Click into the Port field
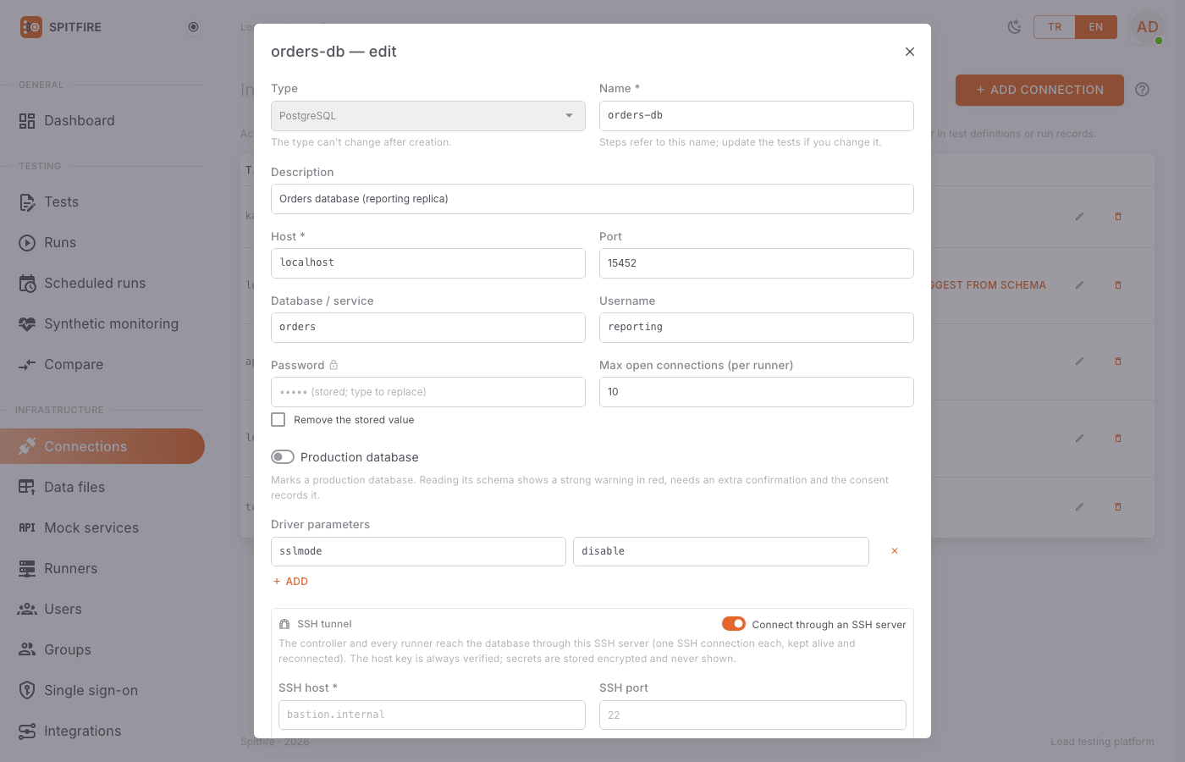This screenshot has width=1185, height=762. click(x=757, y=263)
